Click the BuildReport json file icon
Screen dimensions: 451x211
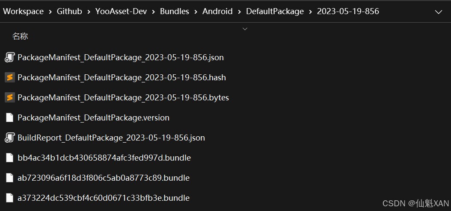point(9,138)
